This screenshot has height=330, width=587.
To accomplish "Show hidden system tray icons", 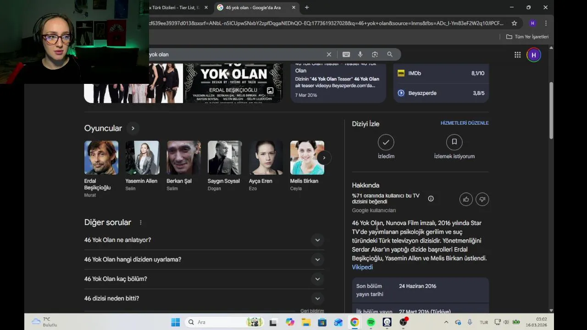I will pos(446,322).
